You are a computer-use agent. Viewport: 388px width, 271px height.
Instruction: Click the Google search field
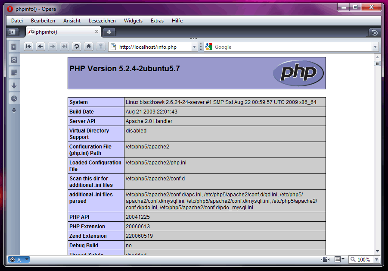coord(292,47)
